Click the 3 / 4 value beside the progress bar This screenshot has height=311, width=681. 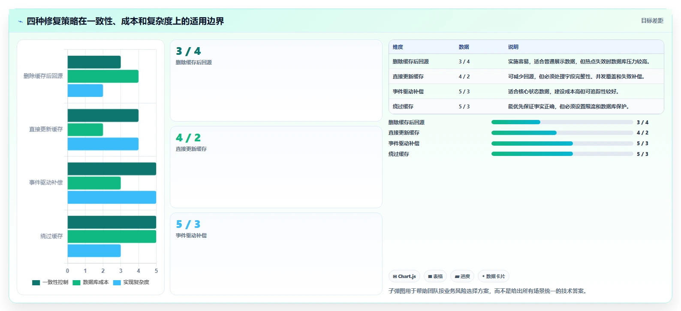(x=642, y=123)
